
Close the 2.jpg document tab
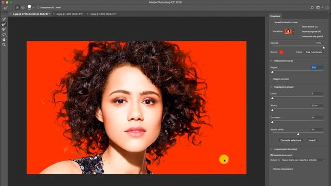(x=54, y=14)
